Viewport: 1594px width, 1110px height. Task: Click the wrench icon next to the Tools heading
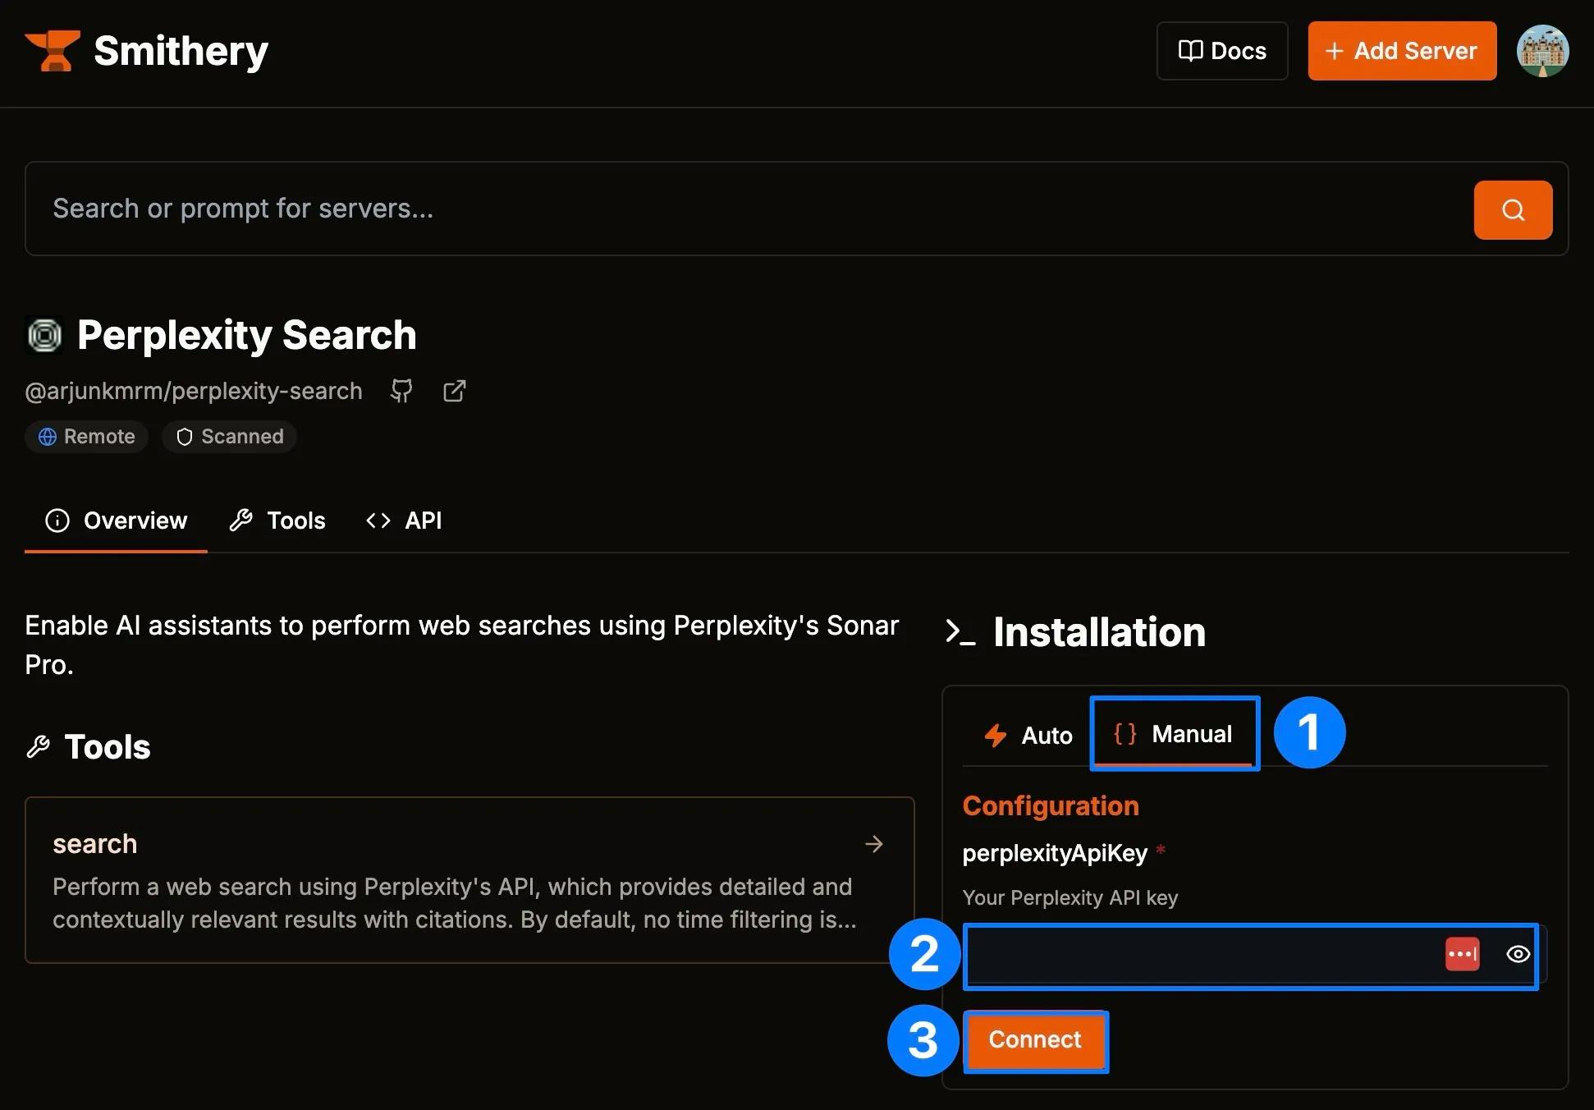(39, 747)
